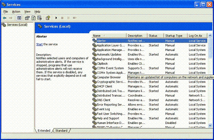Select the Application Layer G... service
Image resolution: width=214 pixels, height=140 pixels.
[149, 45]
